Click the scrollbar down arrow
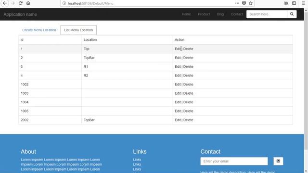The width and height of the screenshot is (308, 173). (x=306, y=171)
